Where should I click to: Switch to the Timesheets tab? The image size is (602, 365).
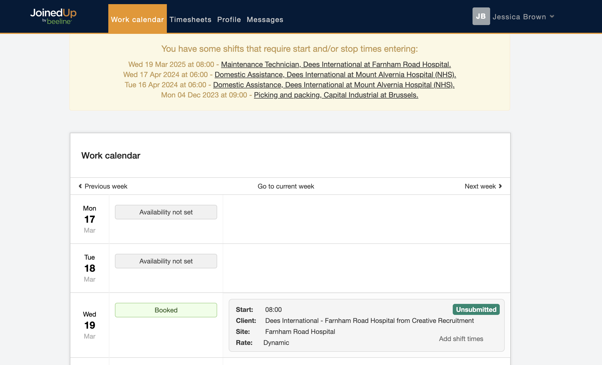tap(190, 20)
